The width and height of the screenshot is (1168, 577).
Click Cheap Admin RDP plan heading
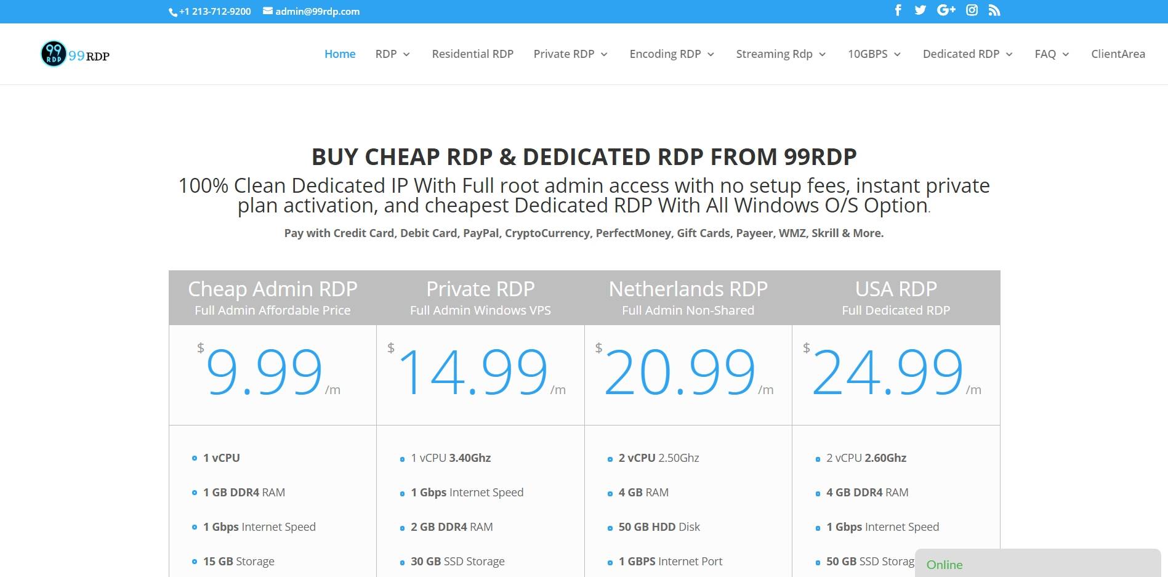coord(273,289)
